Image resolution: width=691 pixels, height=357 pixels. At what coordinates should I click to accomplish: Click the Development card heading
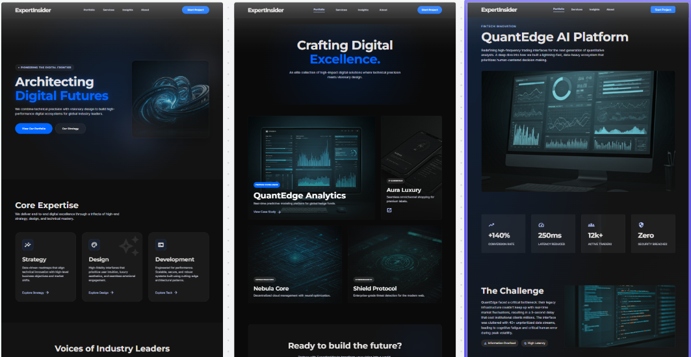click(x=174, y=259)
